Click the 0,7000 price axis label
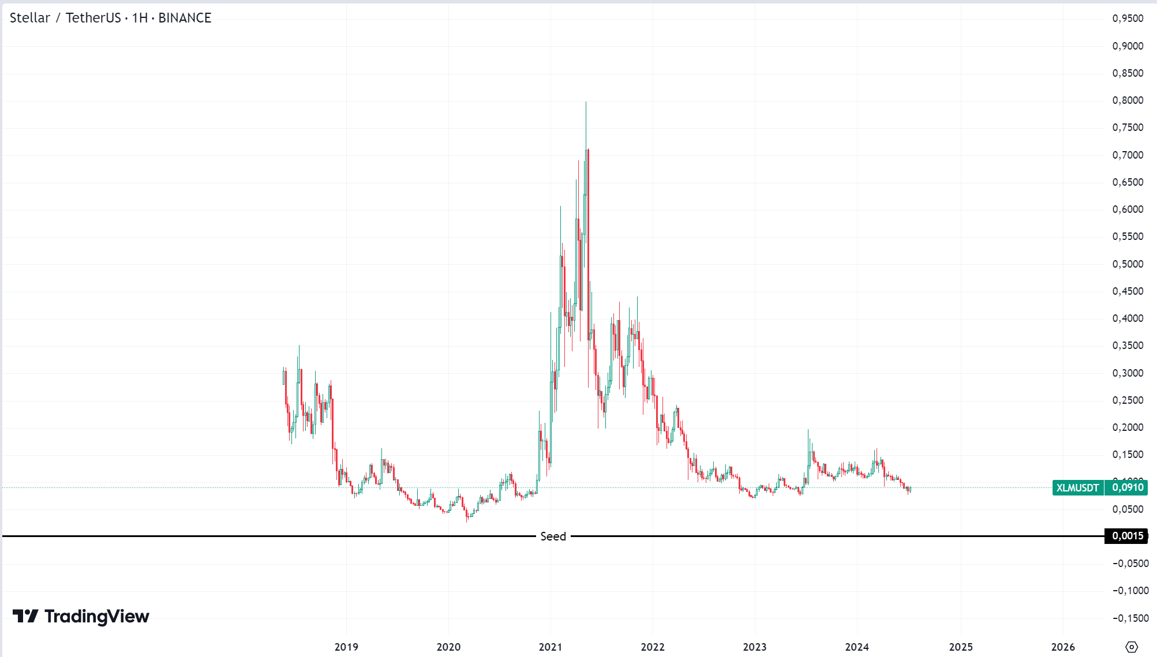 pyautogui.click(x=1128, y=155)
